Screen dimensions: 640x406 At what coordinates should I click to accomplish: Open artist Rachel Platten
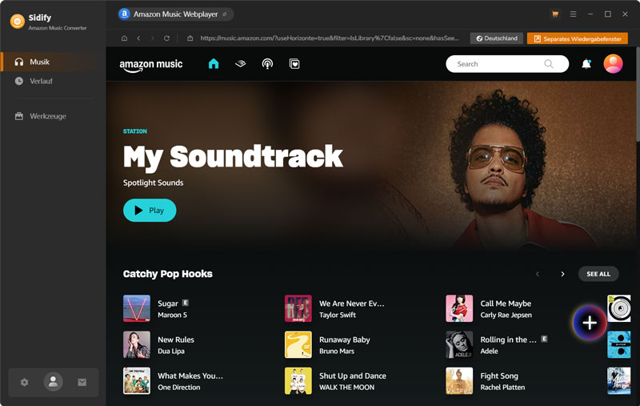[x=502, y=388]
